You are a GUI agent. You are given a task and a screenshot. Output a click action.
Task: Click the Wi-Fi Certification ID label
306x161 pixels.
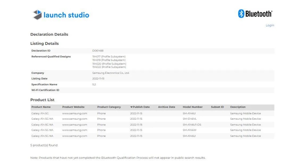pos(45,90)
